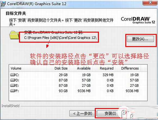Viewport: 158px width, 120px height.
Task: Select the C: drive icon in volume list
Action: tap(13, 75)
